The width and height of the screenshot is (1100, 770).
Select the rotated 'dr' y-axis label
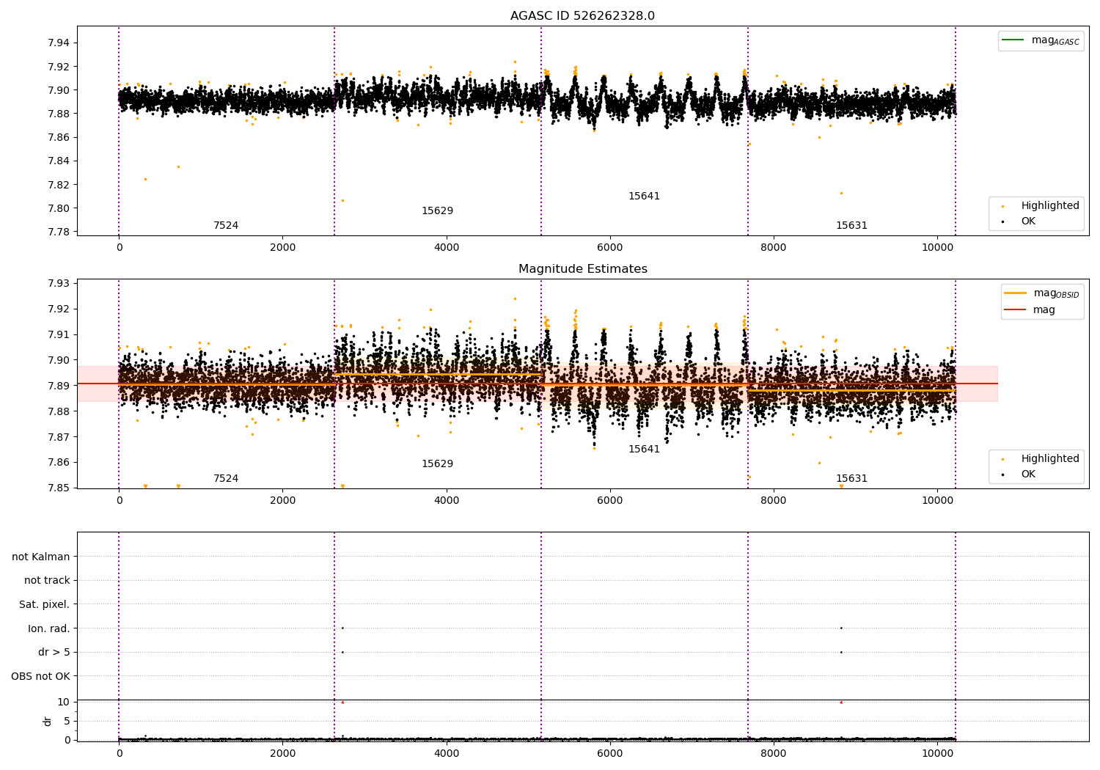click(x=48, y=721)
